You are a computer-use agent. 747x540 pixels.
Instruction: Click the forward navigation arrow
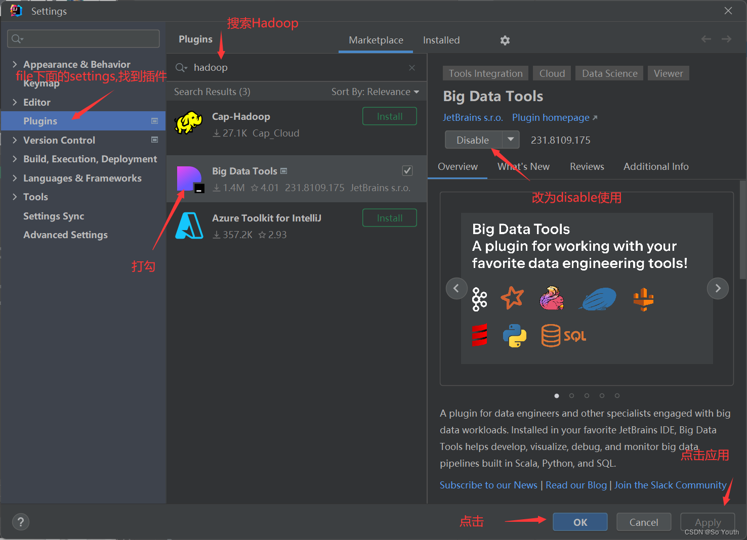727,39
